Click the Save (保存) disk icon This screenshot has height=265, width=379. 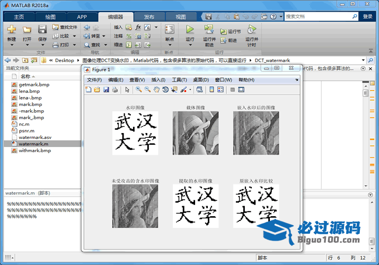click(42, 30)
